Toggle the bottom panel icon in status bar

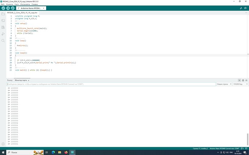click(246, 149)
